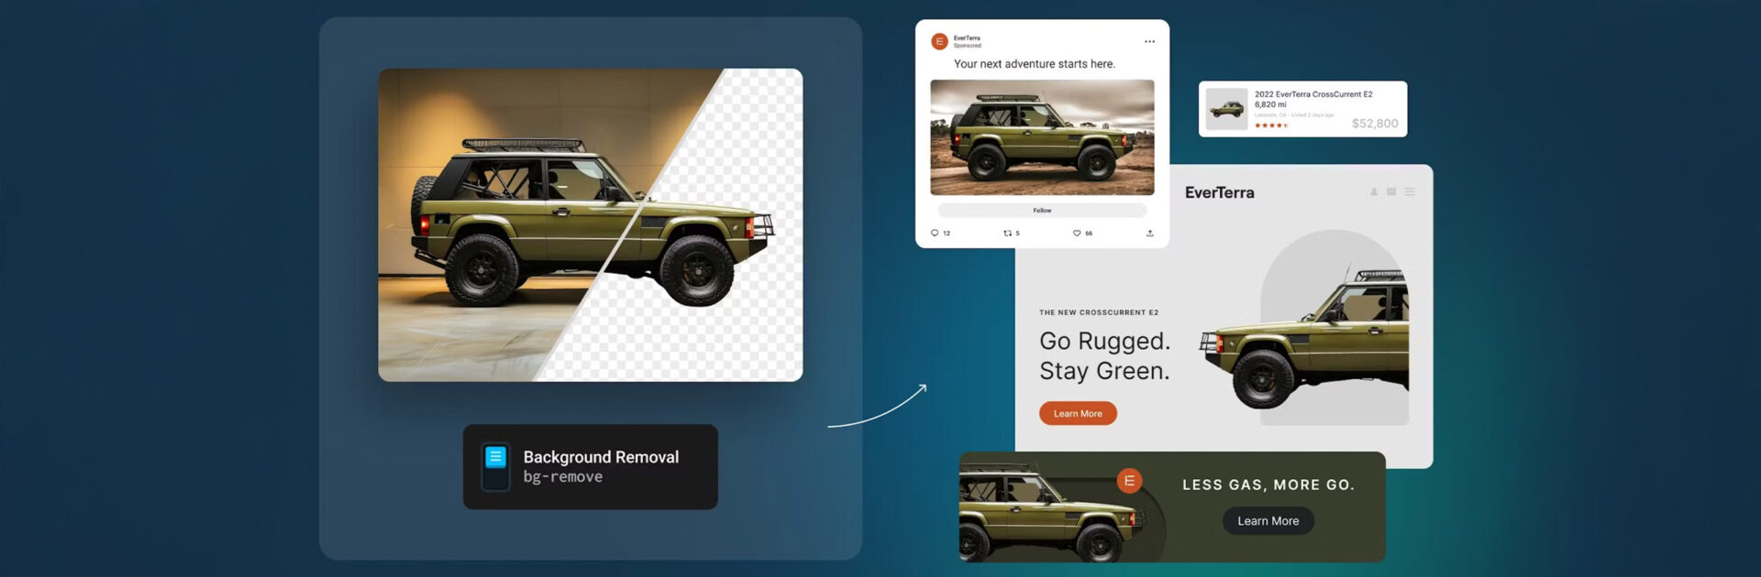Like the post using the heart icon
This screenshot has width=1761, height=577.
click(x=1077, y=234)
